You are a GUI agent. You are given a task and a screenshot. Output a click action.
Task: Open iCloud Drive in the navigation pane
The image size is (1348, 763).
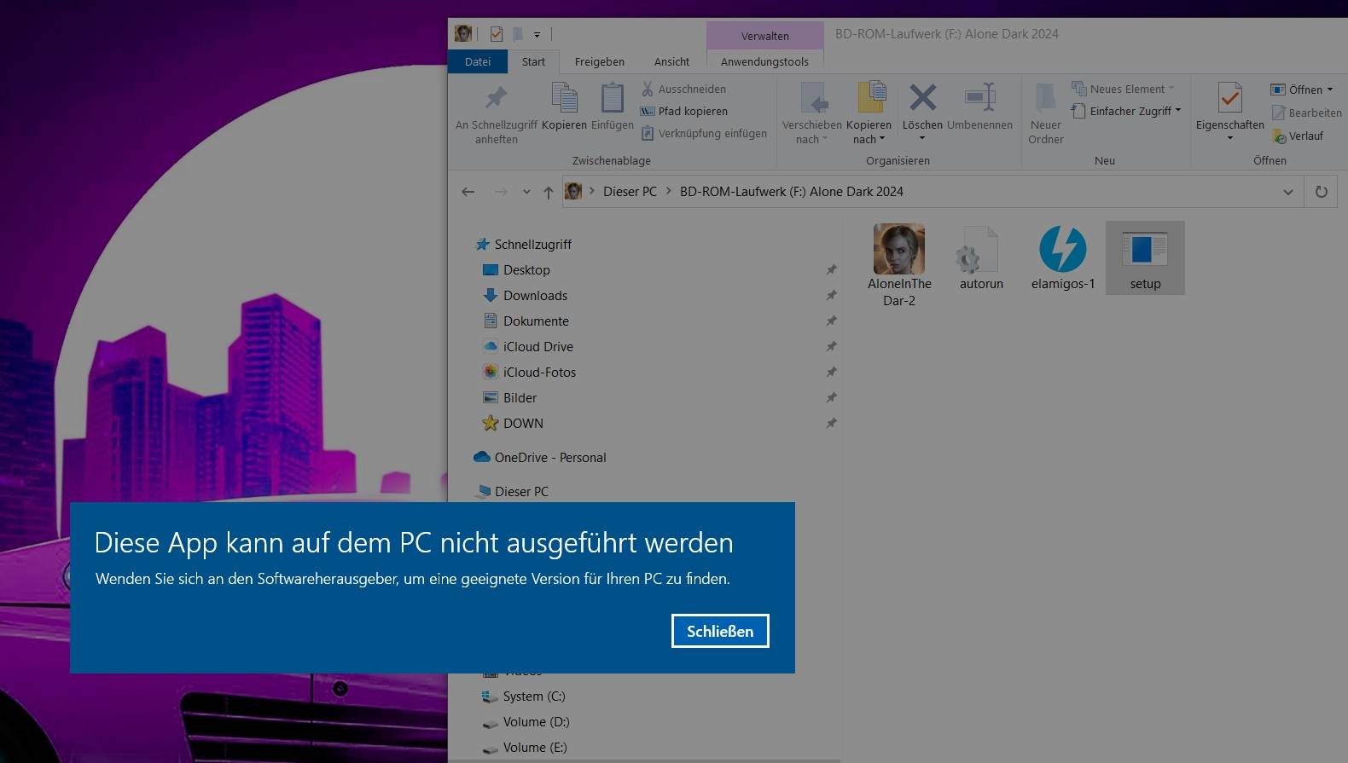tap(537, 347)
